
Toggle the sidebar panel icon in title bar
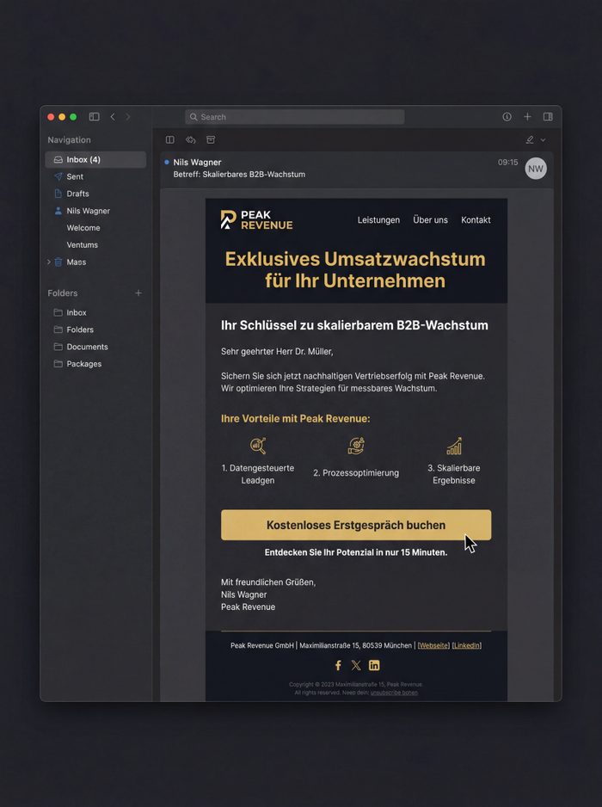pyautogui.click(x=95, y=117)
